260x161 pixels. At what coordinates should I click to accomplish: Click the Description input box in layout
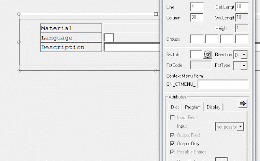[x=132, y=47]
